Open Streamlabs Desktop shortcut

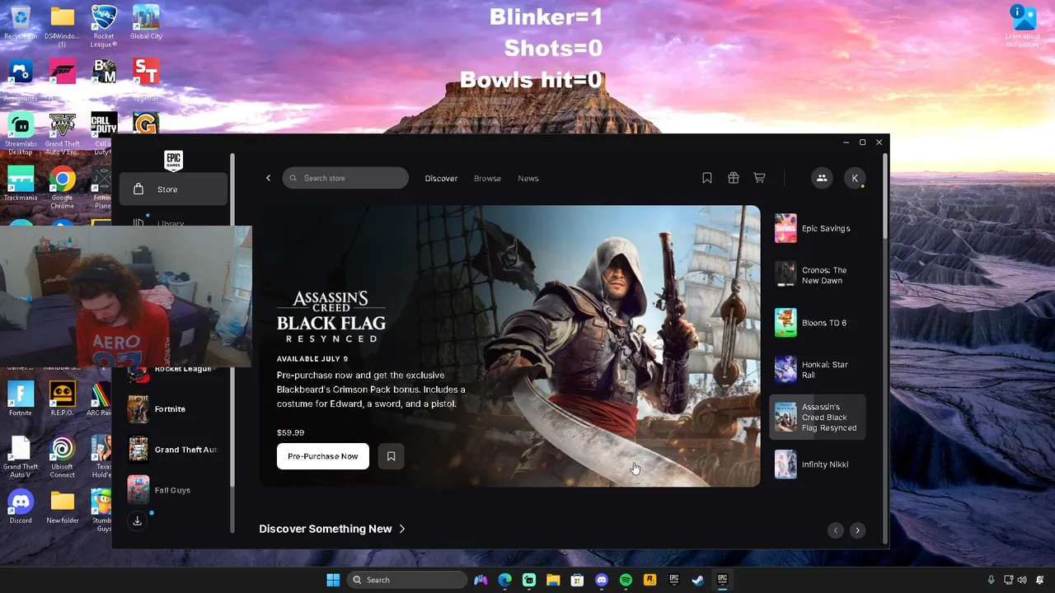coord(21,133)
